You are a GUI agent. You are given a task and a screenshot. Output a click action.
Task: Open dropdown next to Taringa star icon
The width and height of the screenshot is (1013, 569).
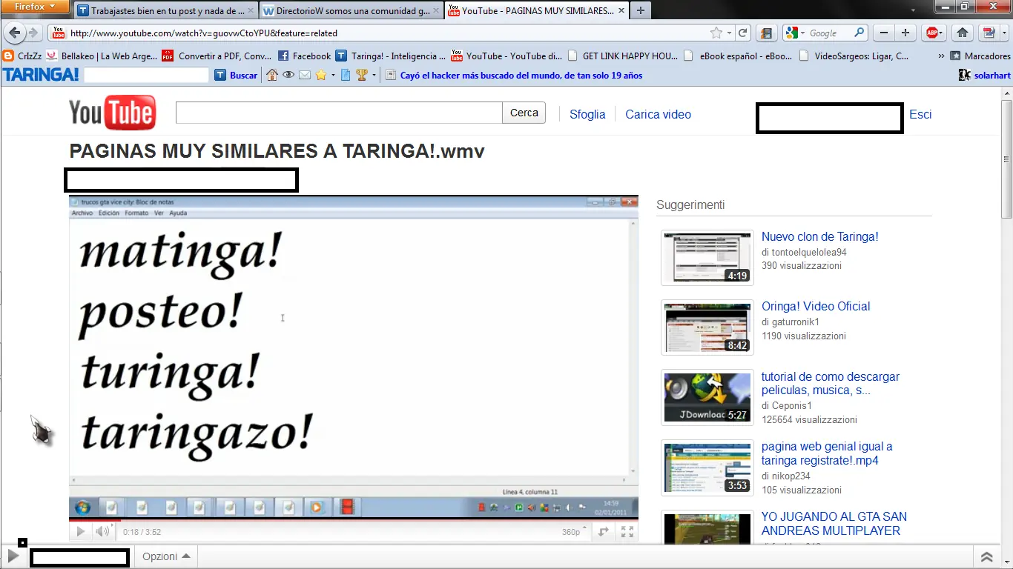pos(333,75)
